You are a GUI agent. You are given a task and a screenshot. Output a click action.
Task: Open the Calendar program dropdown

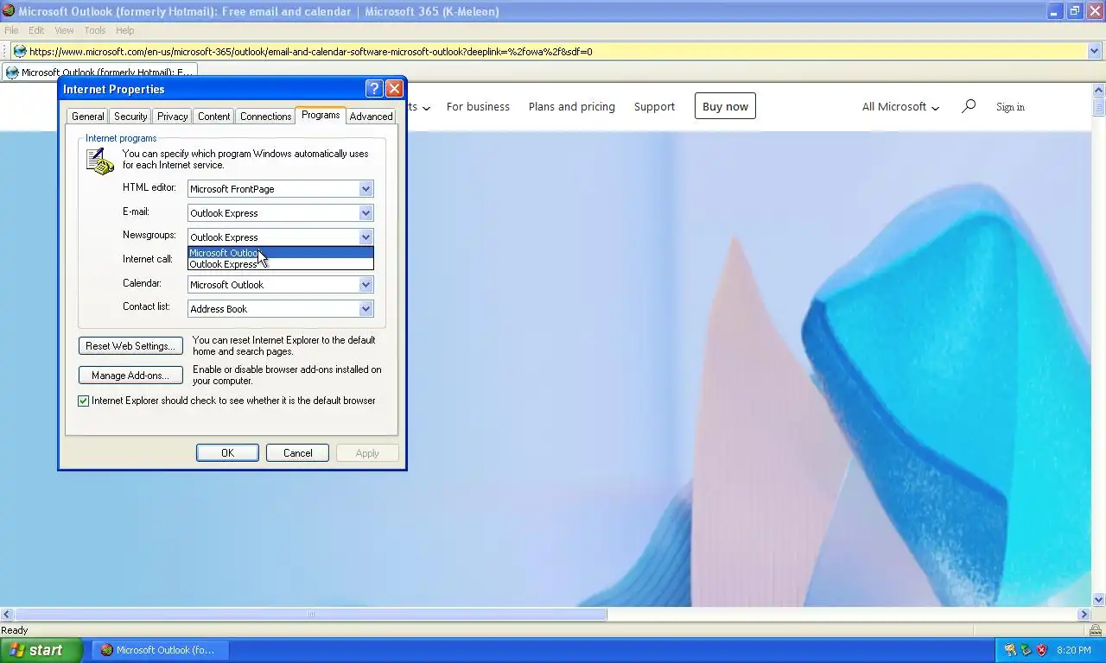pyautogui.click(x=365, y=285)
